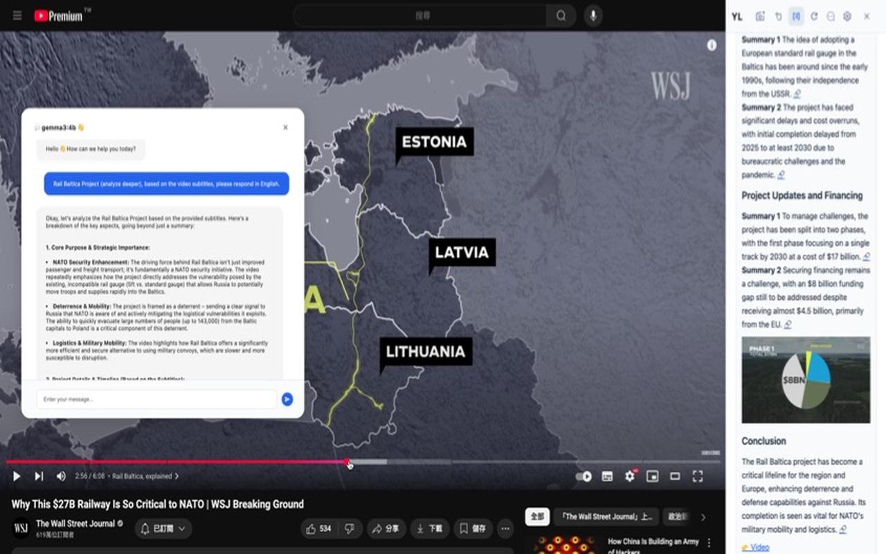Open video player settings gear

630,476
